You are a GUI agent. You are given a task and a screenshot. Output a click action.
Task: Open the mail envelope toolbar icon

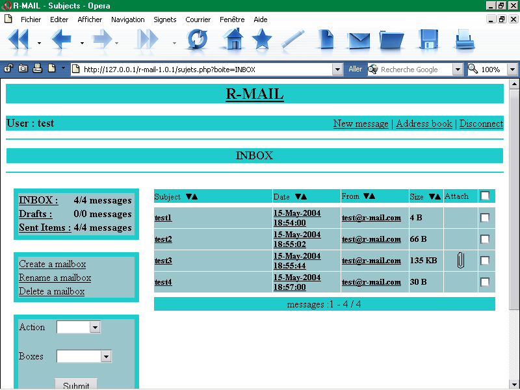click(x=359, y=40)
